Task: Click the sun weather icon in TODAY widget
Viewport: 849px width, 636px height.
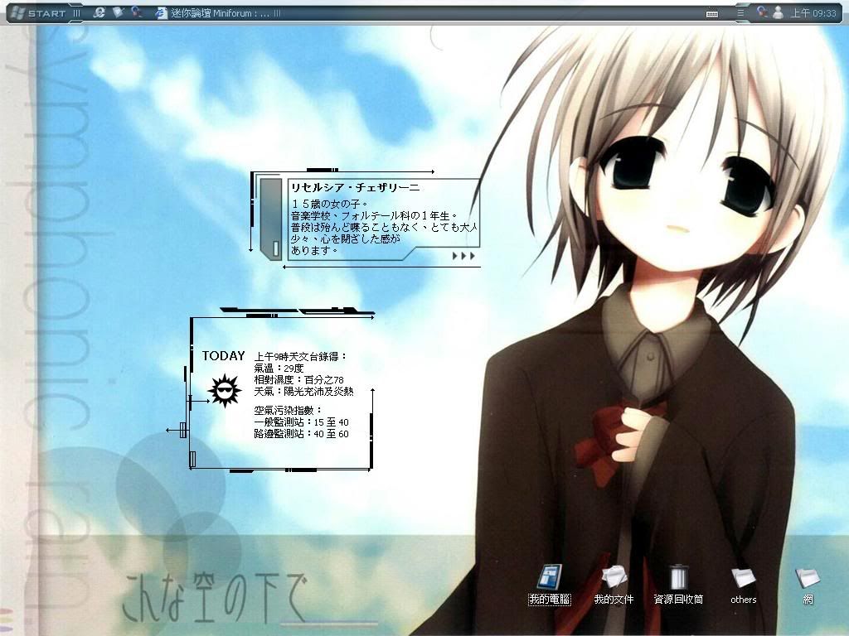Action: 223,391
